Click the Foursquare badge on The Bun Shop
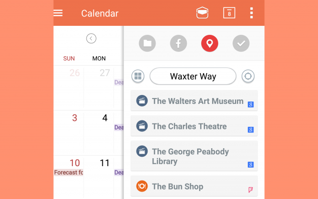318x199 pixels. click(251, 190)
